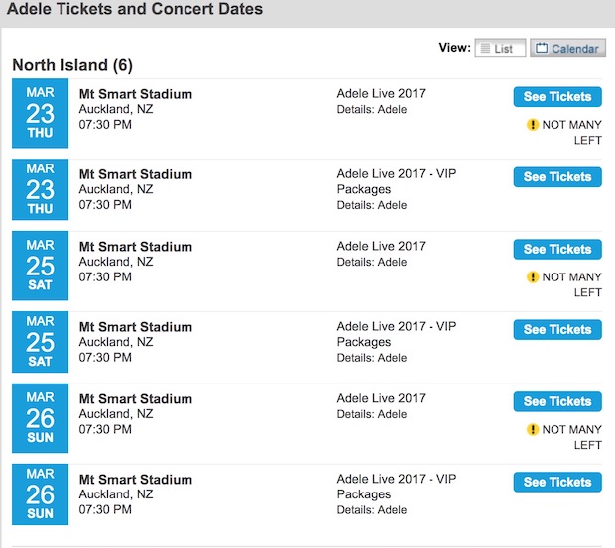Click warning icon beside Mar 23 Not Many Left
Viewport: 615px width, 548px height.
533,125
